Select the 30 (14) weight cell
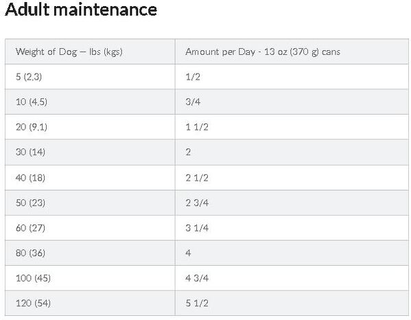The image size is (411, 320). tap(90, 152)
